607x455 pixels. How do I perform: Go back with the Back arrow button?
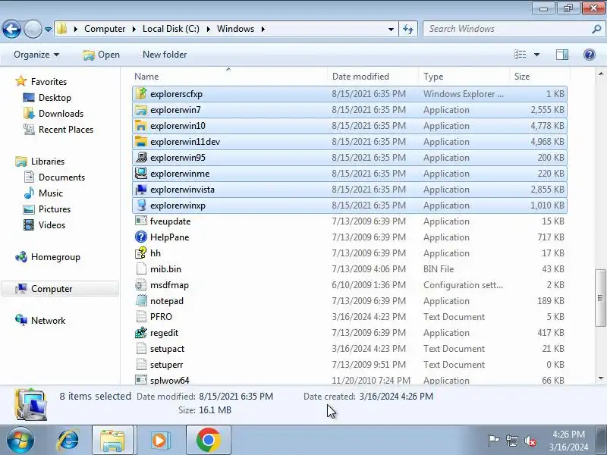click(11, 29)
